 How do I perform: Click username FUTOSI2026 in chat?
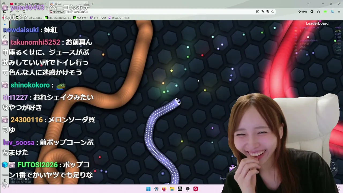coord(38,165)
